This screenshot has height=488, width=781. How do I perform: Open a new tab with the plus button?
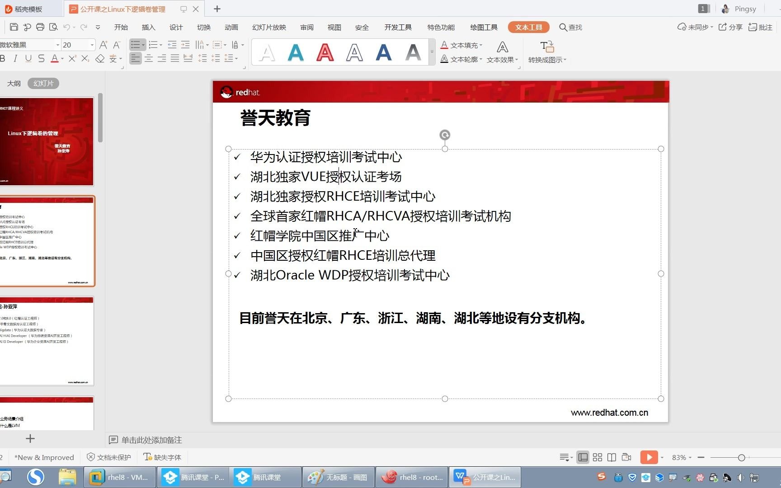217,9
